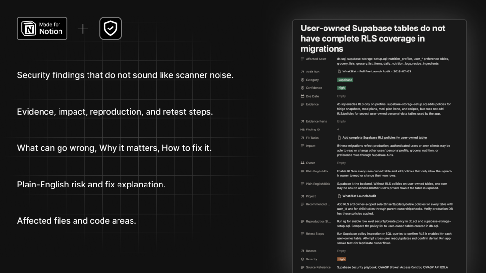Click the Source Reference text icon
The height and width of the screenshot is (273, 486).
302,267
